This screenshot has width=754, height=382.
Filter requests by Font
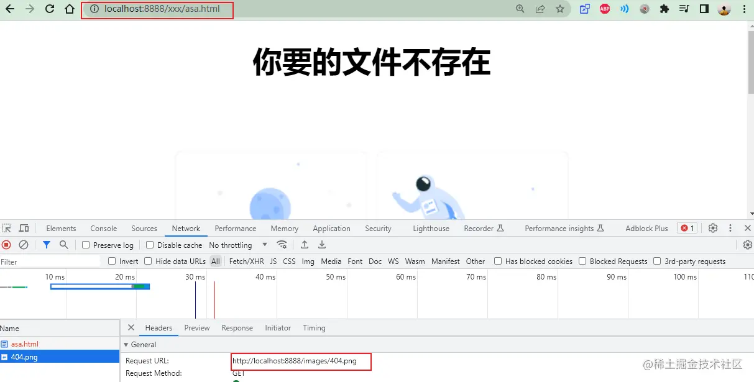pos(355,261)
